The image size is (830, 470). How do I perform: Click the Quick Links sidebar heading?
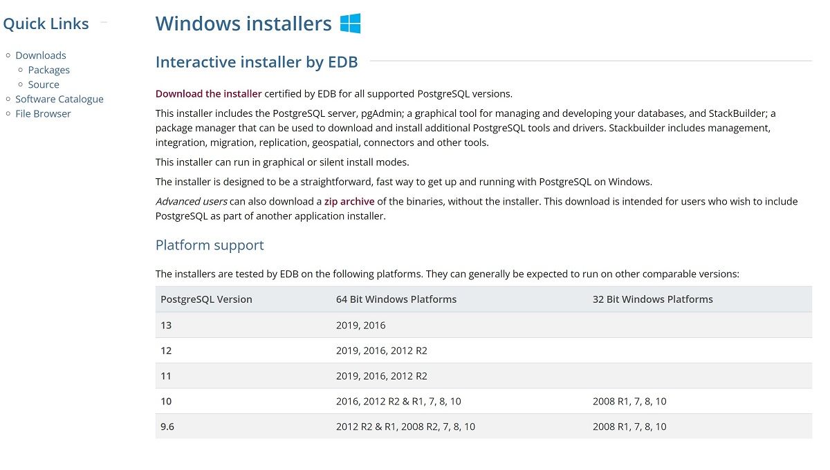46,23
